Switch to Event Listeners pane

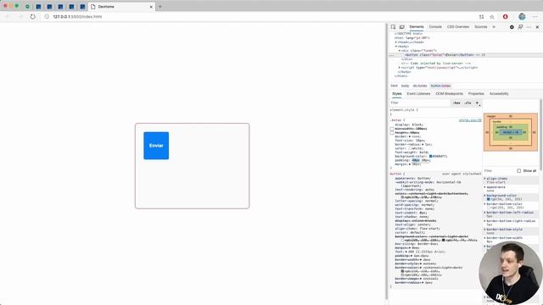(x=418, y=94)
